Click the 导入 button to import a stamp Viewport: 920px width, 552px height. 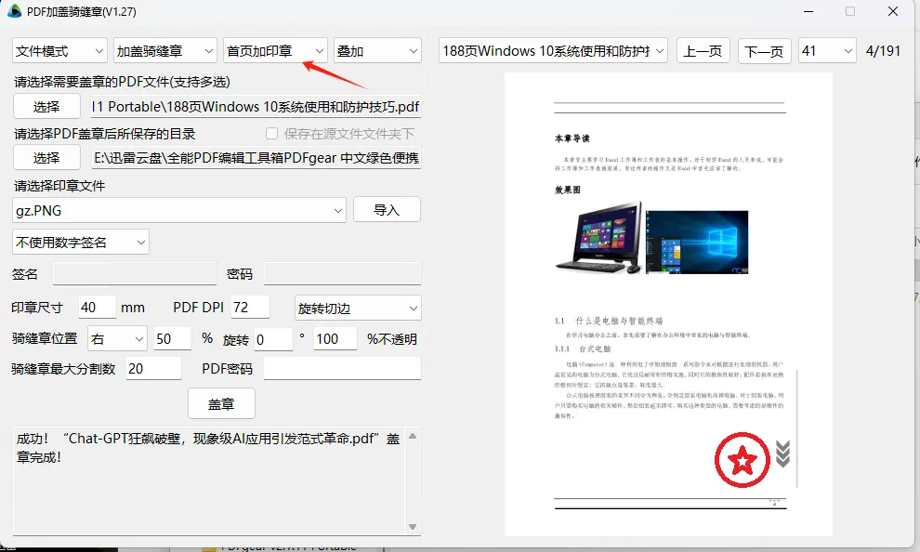click(x=387, y=209)
